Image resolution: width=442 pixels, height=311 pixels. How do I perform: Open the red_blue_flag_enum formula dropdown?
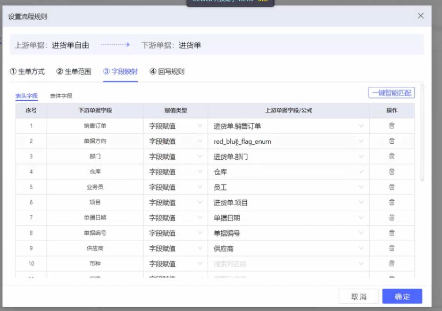click(288, 142)
